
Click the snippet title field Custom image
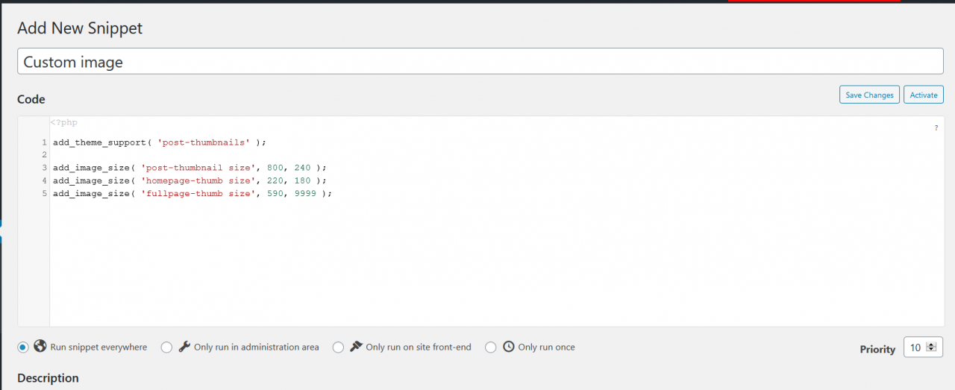[480, 62]
